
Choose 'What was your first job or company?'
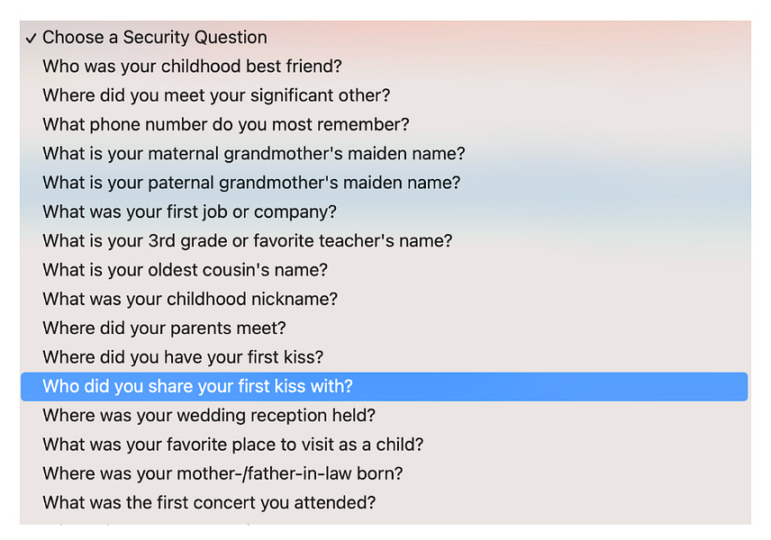point(385,211)
